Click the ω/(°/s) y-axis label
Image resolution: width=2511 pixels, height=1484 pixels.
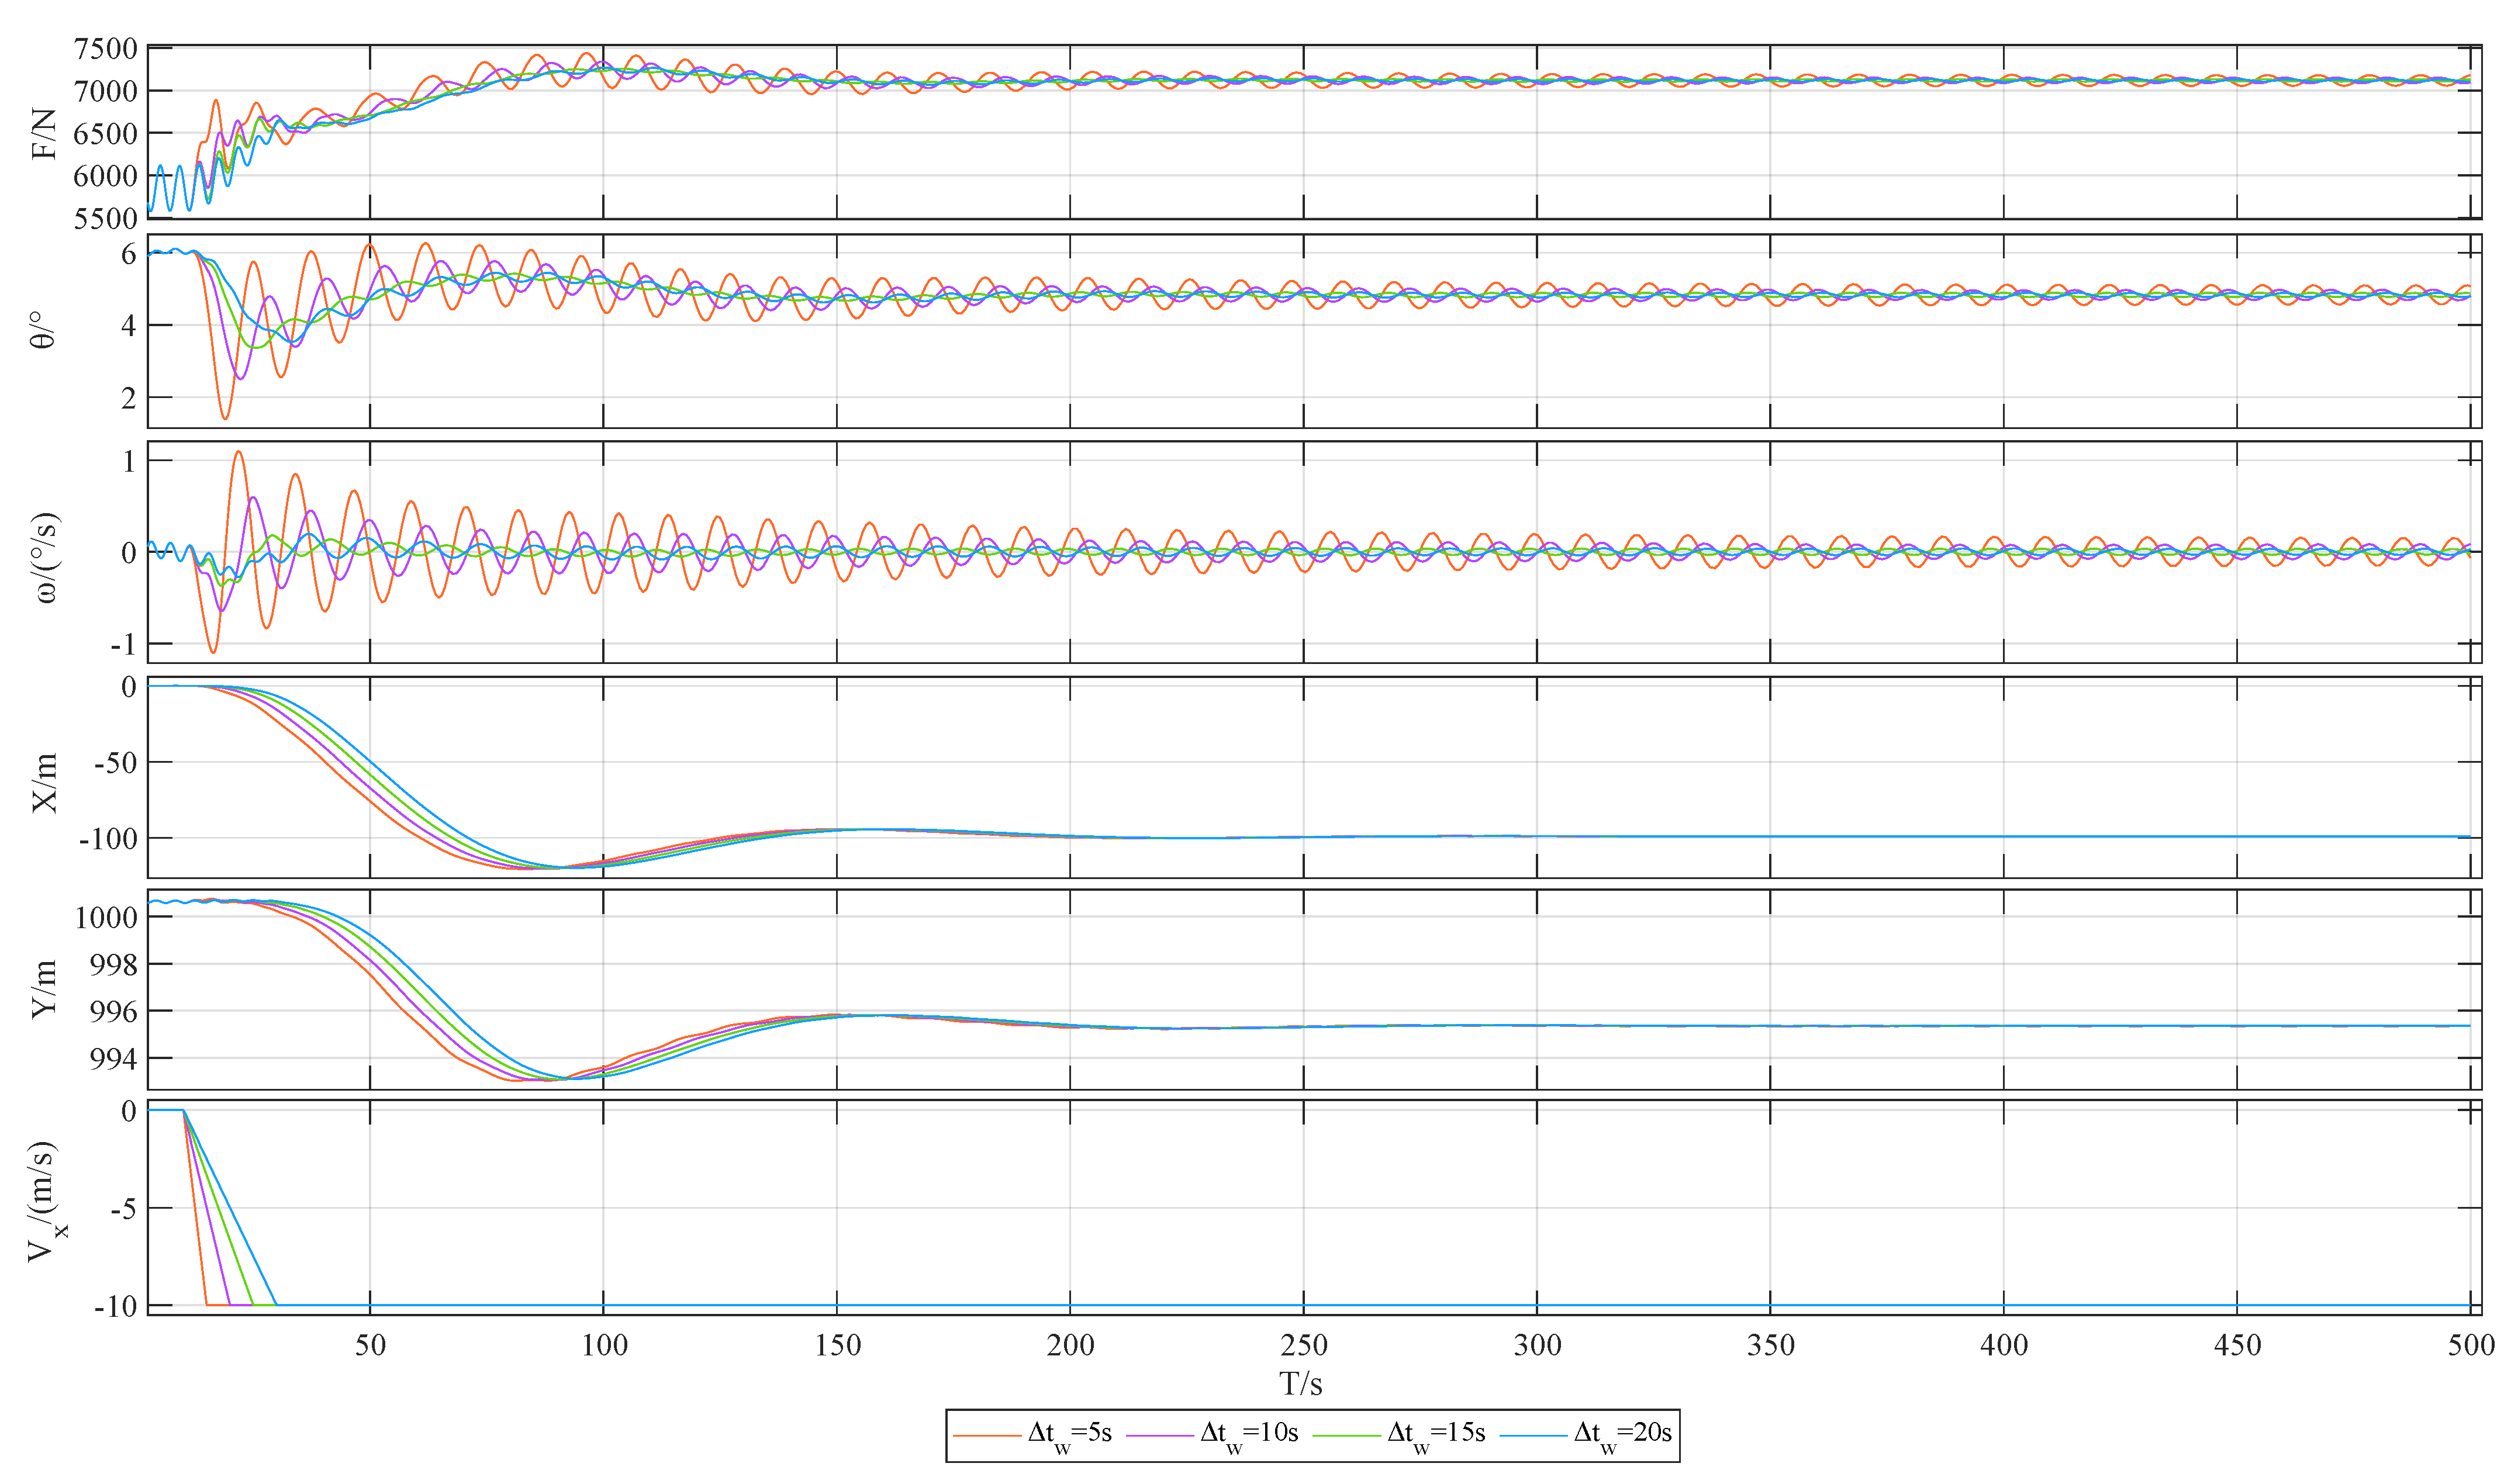coord(45,557)
